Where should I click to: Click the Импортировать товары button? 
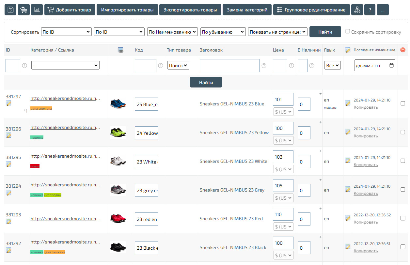[x=127, y=10]
